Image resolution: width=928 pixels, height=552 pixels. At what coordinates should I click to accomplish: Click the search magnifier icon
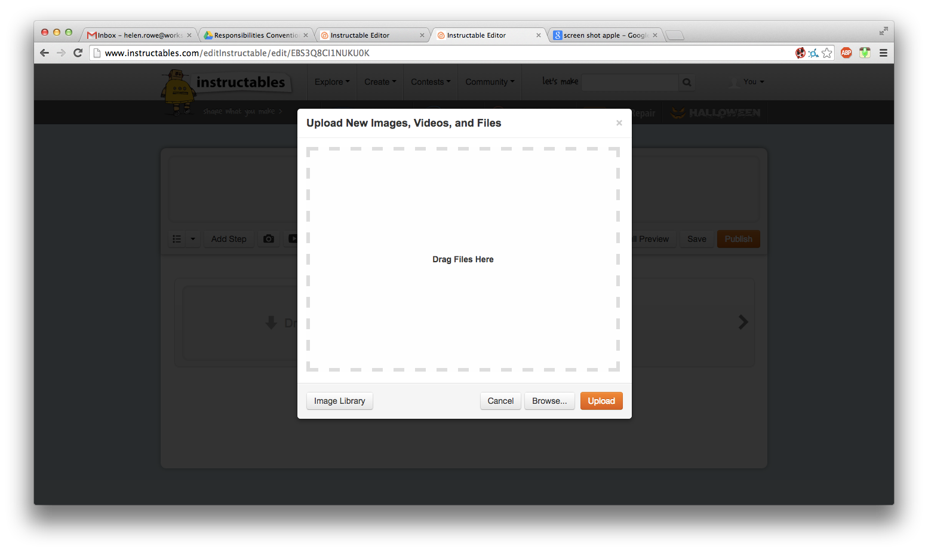(x=686, y=82)
